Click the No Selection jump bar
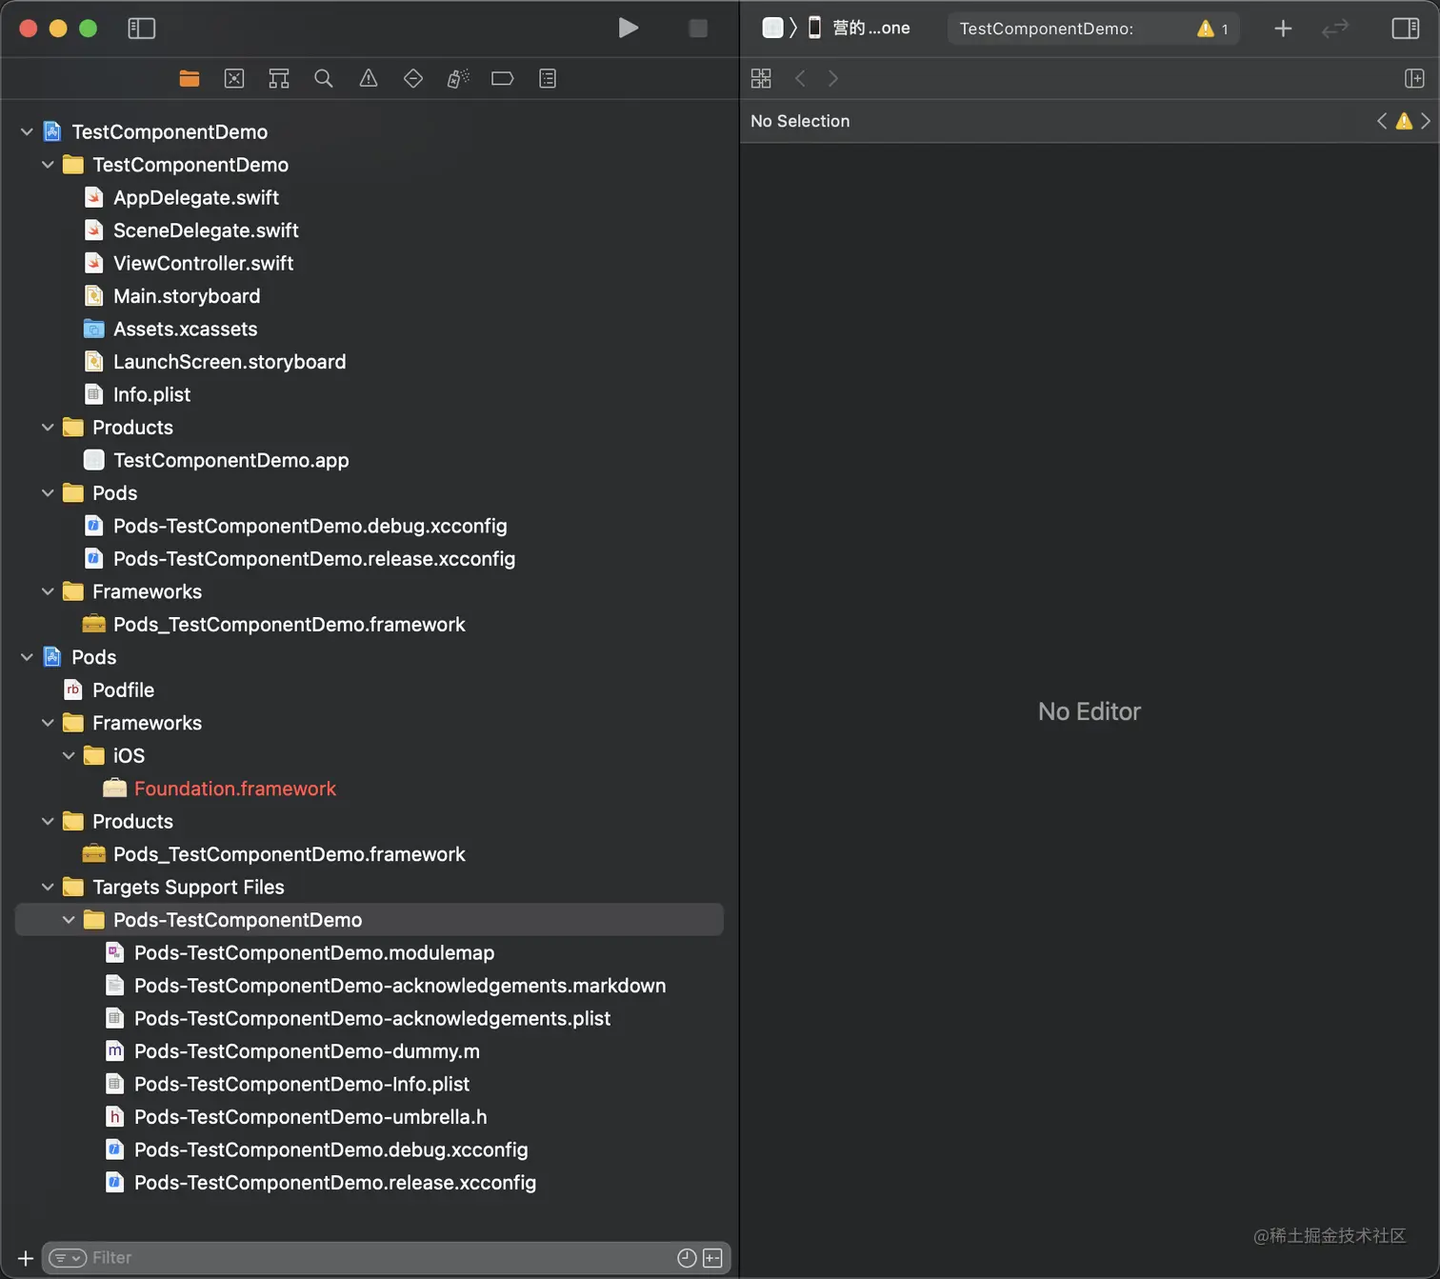Image resolution: width=1440 pixels, height=1279 pixels. click(x=800, y=121)
